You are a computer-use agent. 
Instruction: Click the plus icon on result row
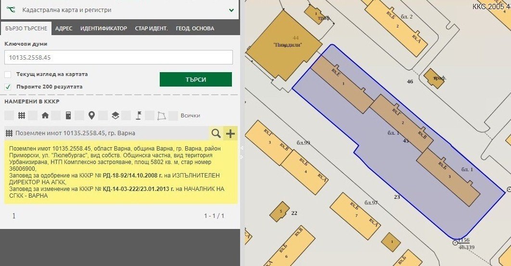click(231, 133)
